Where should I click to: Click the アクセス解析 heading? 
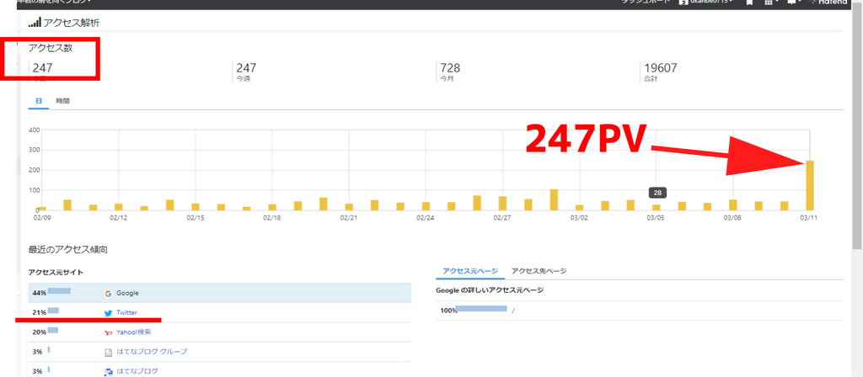pos(72,23)
